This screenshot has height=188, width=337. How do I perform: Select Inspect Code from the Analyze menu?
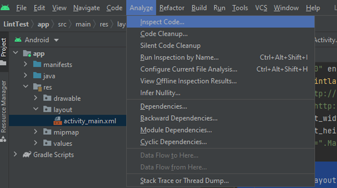(162, 22)
